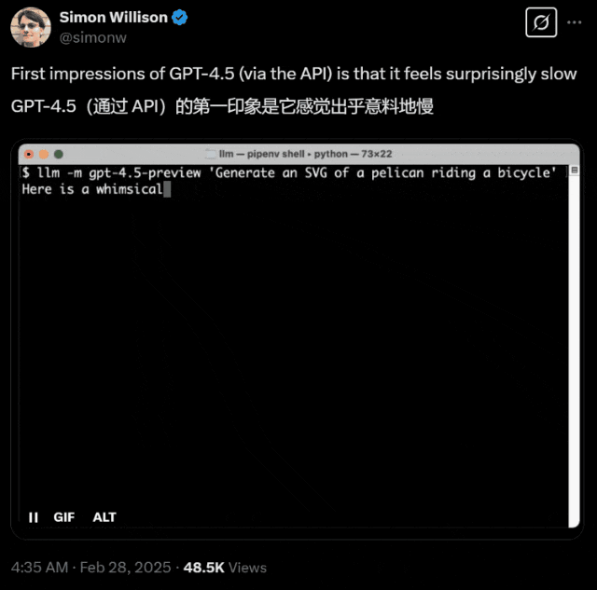Click the English tweet text about GPT-4.5
This screenshot has height=590, width=597.
[294, 74]
